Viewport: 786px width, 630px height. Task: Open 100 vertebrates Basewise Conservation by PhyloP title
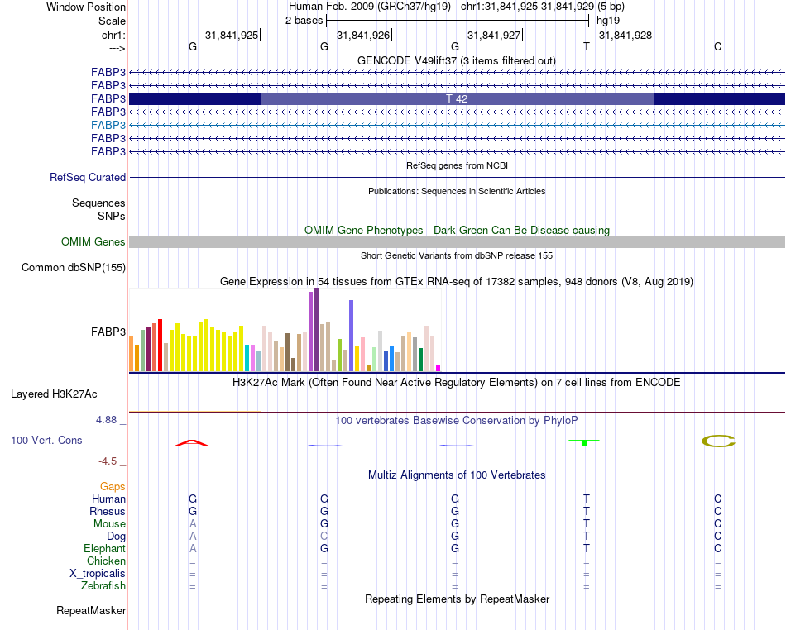coord(457,421)
